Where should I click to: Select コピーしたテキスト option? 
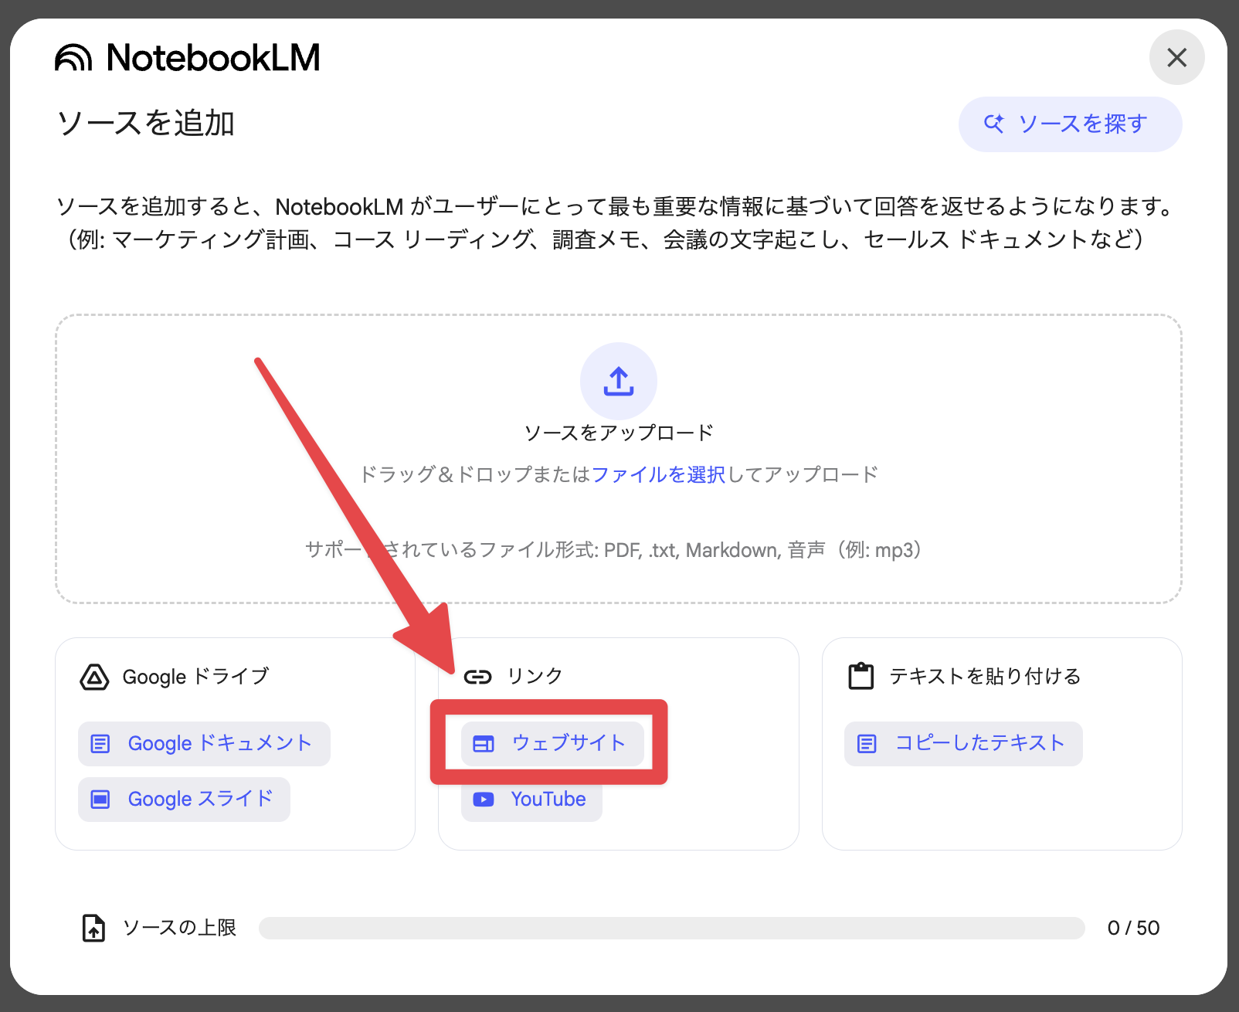point(963,743)
